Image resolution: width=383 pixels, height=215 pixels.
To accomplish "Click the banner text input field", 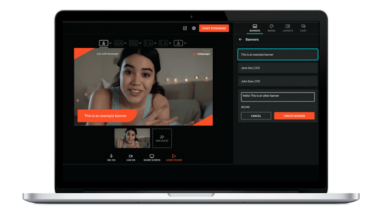I will [277, 97].
